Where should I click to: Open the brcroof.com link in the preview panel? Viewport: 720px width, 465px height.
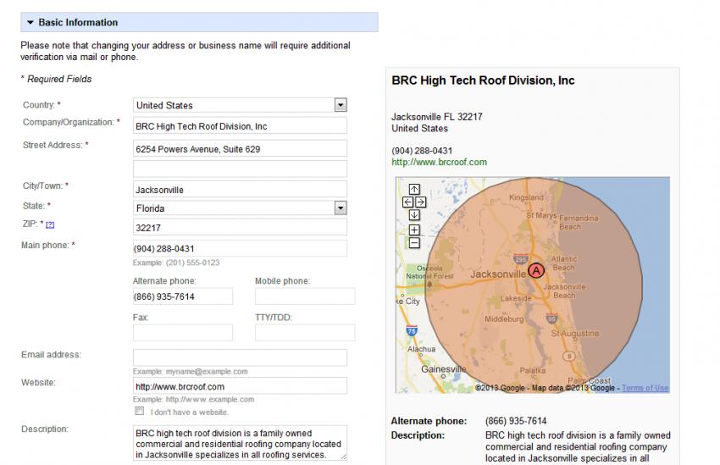pyautogui.click(x=439, y=162)
